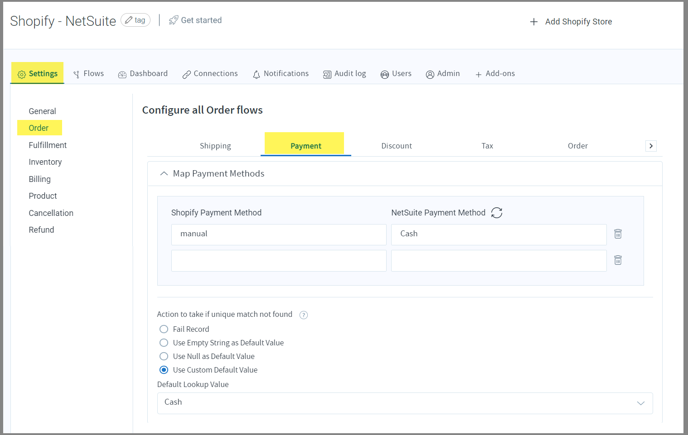
Task: Open Inventory settings in sidebar
Action: tap(45, 162)
